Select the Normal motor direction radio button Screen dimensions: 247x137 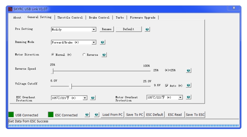tap(53, 55)
